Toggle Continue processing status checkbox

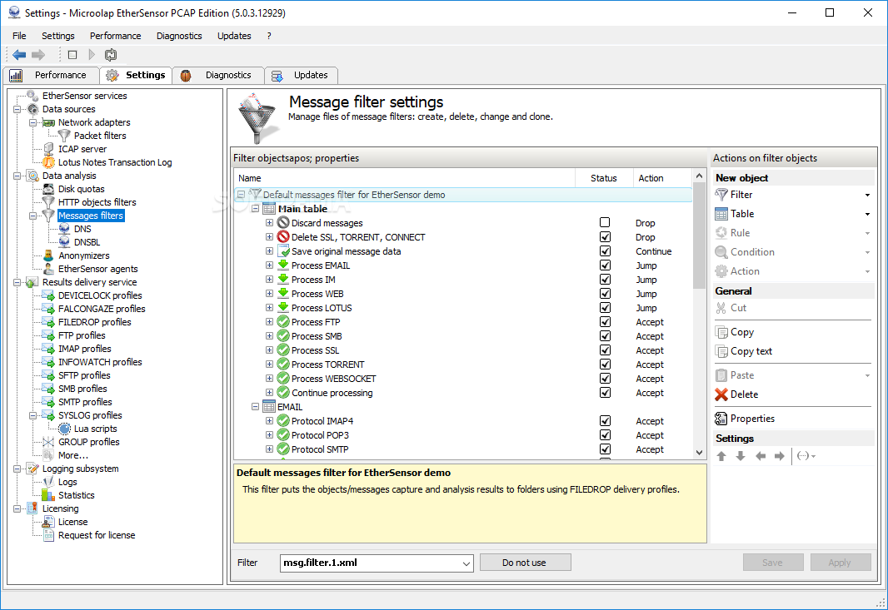pos(605,392)
